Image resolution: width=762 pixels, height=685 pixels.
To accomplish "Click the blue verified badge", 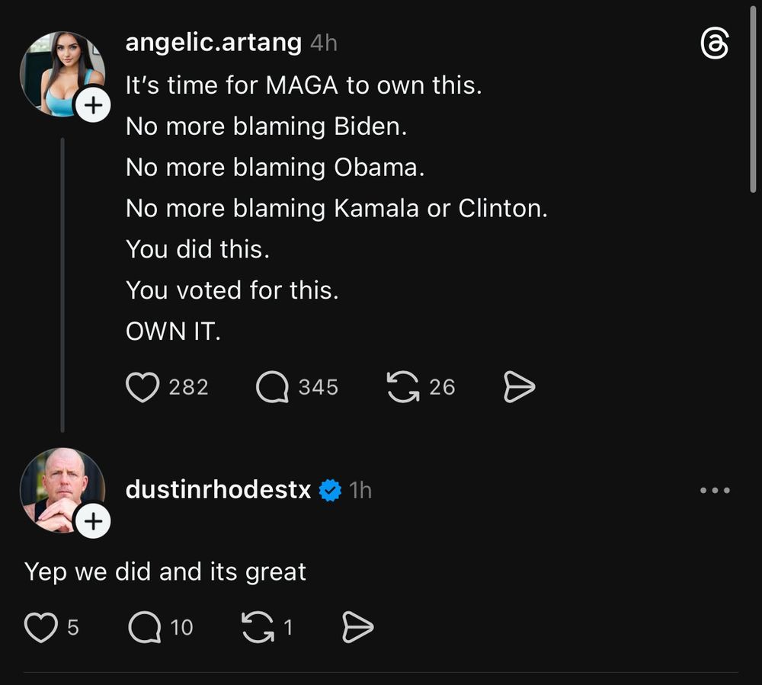I will pos(330,491).
